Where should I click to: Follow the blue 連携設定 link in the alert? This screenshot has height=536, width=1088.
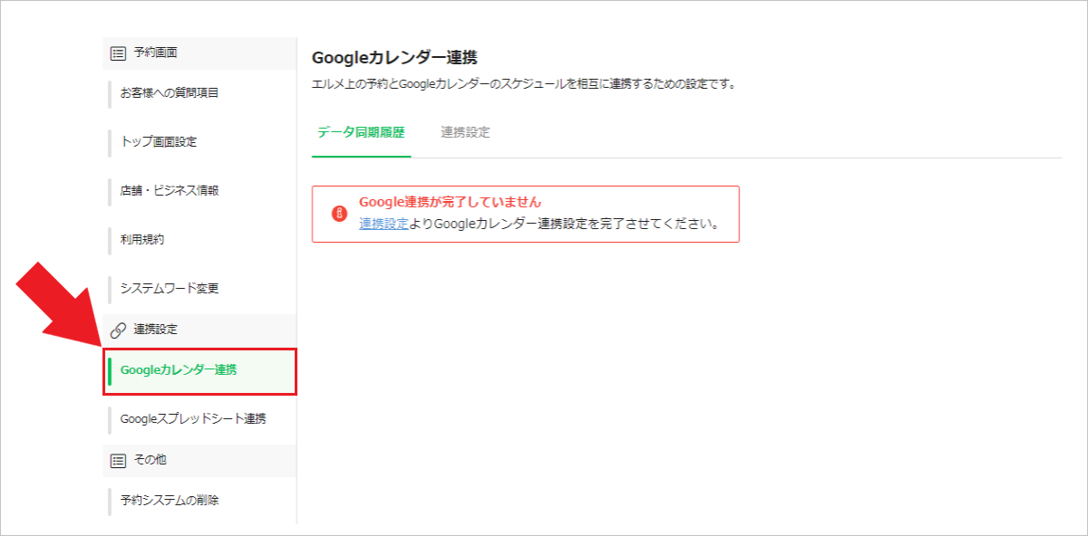click(384, 224)
